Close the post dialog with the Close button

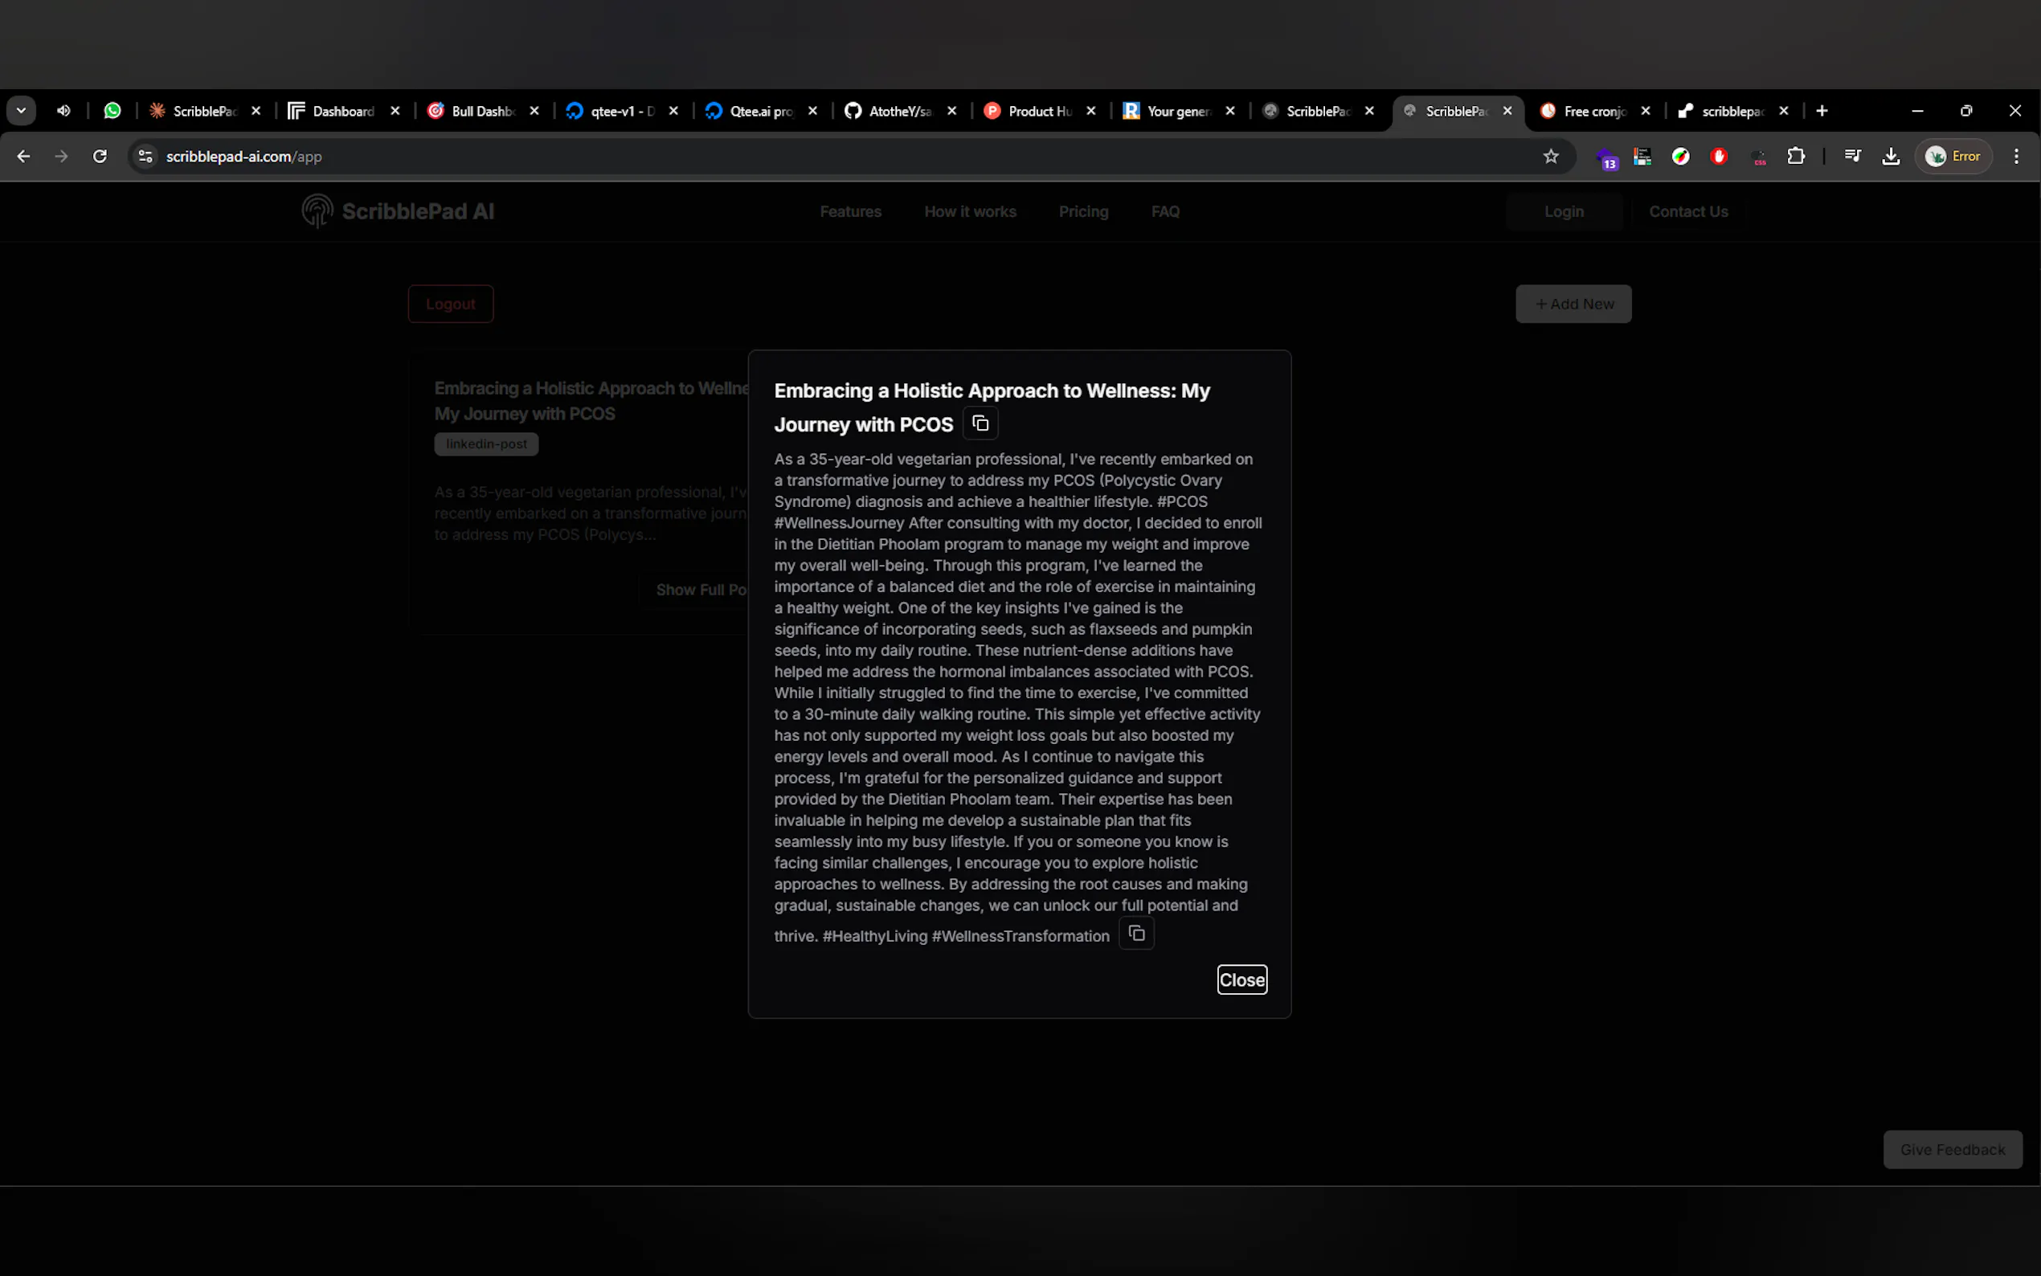pyautogui.click(x=1241, y=979)
